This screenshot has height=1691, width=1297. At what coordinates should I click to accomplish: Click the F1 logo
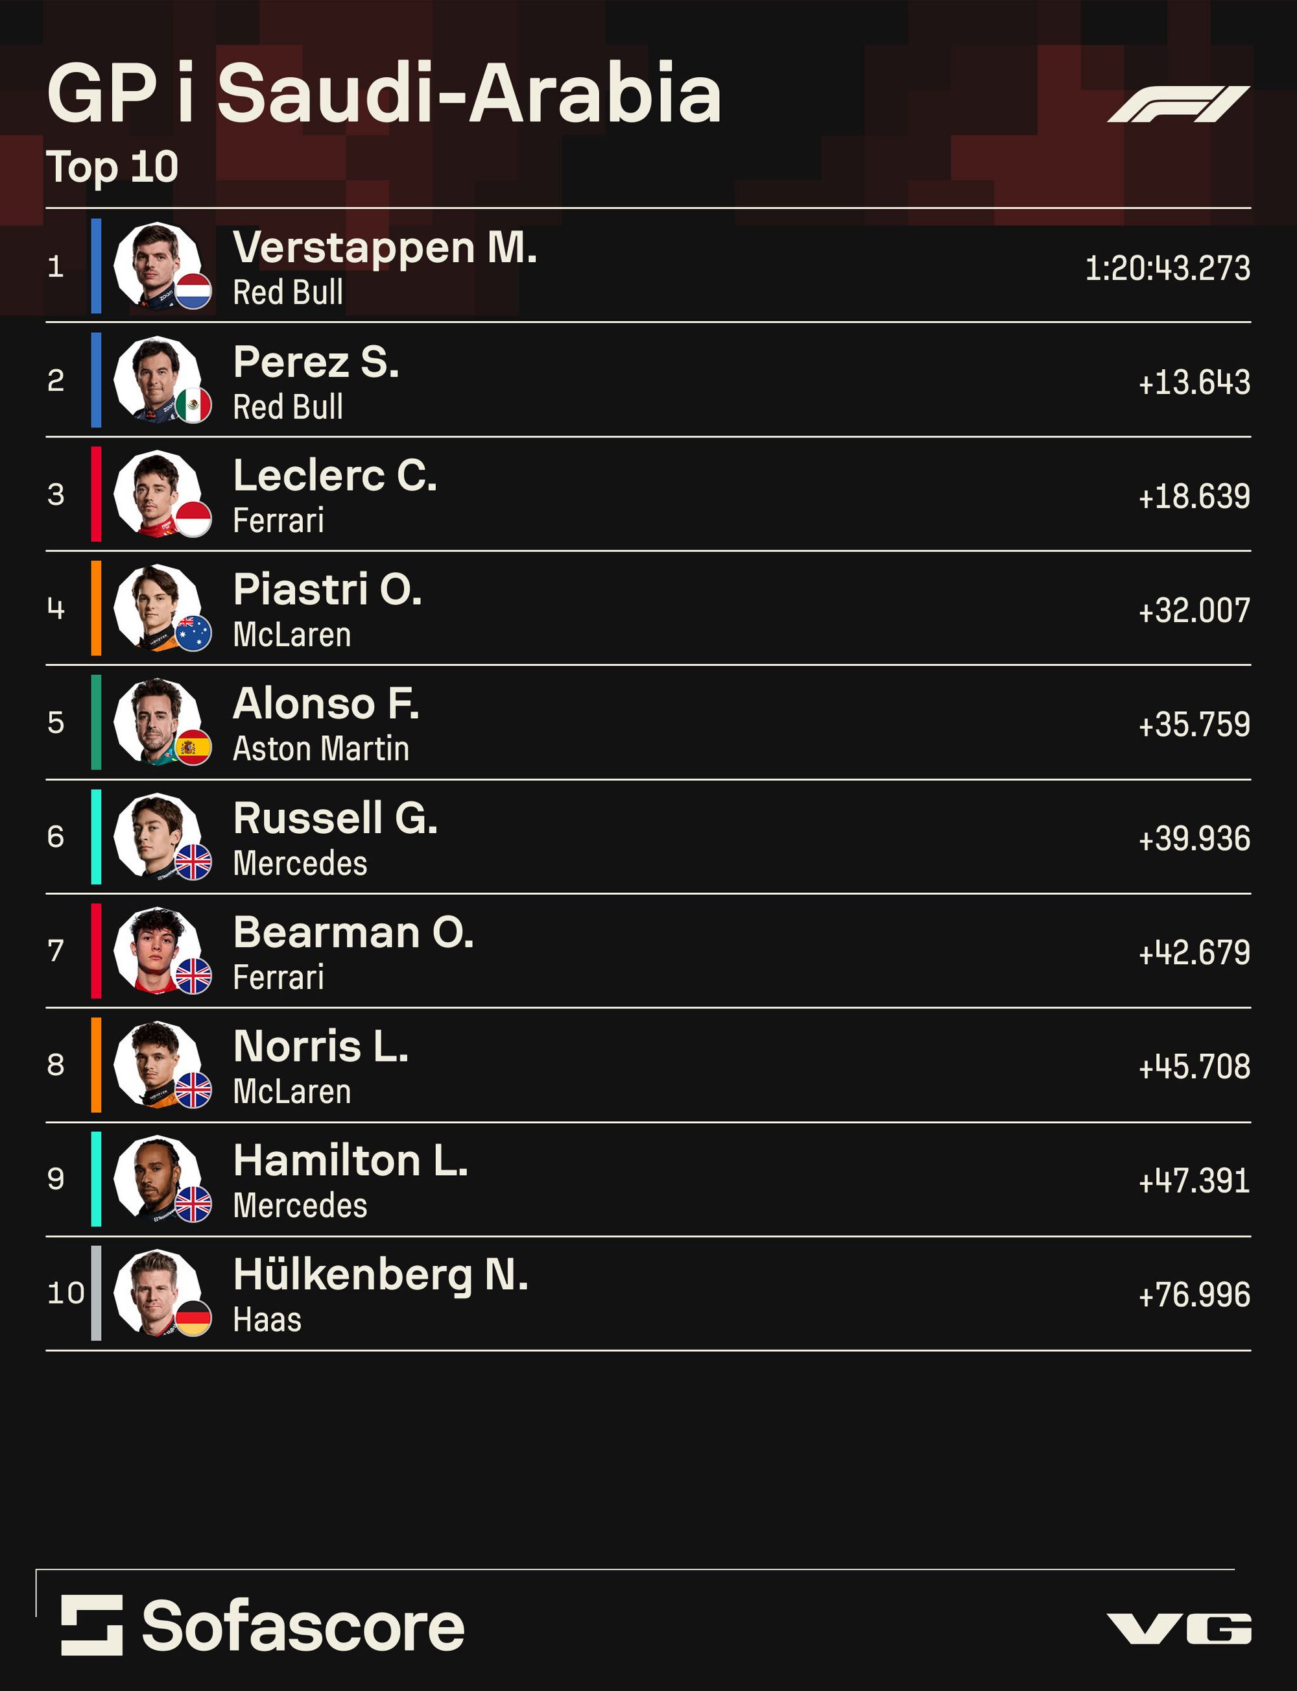1178,104
